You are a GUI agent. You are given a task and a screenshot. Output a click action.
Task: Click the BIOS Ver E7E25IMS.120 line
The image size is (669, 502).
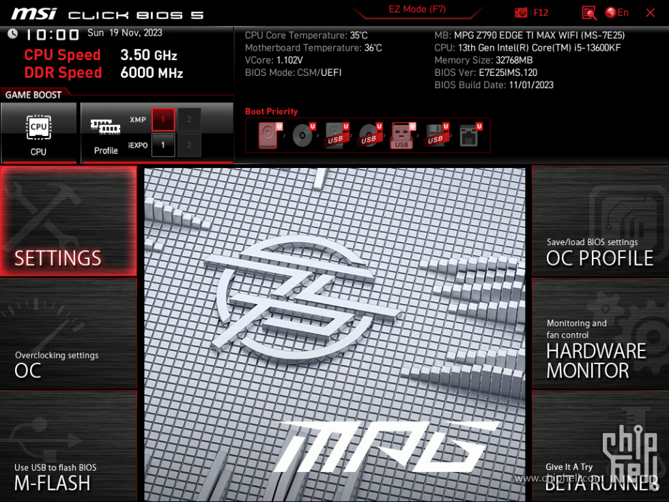click(x=485, y=72)
